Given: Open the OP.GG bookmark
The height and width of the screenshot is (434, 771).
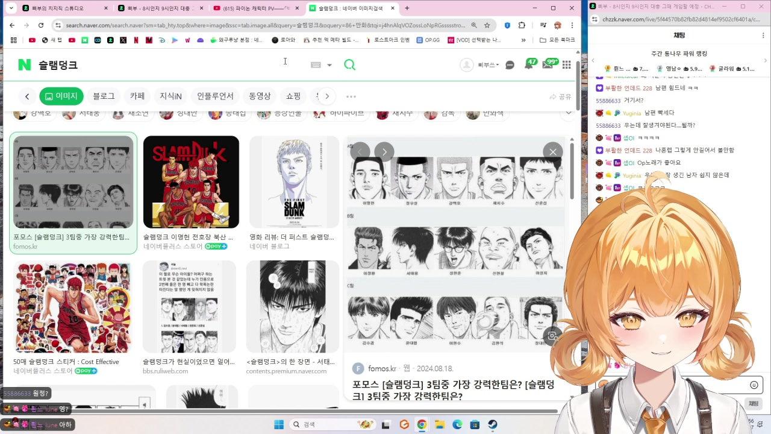Looking at the screenshot, I should coord(427,40).
